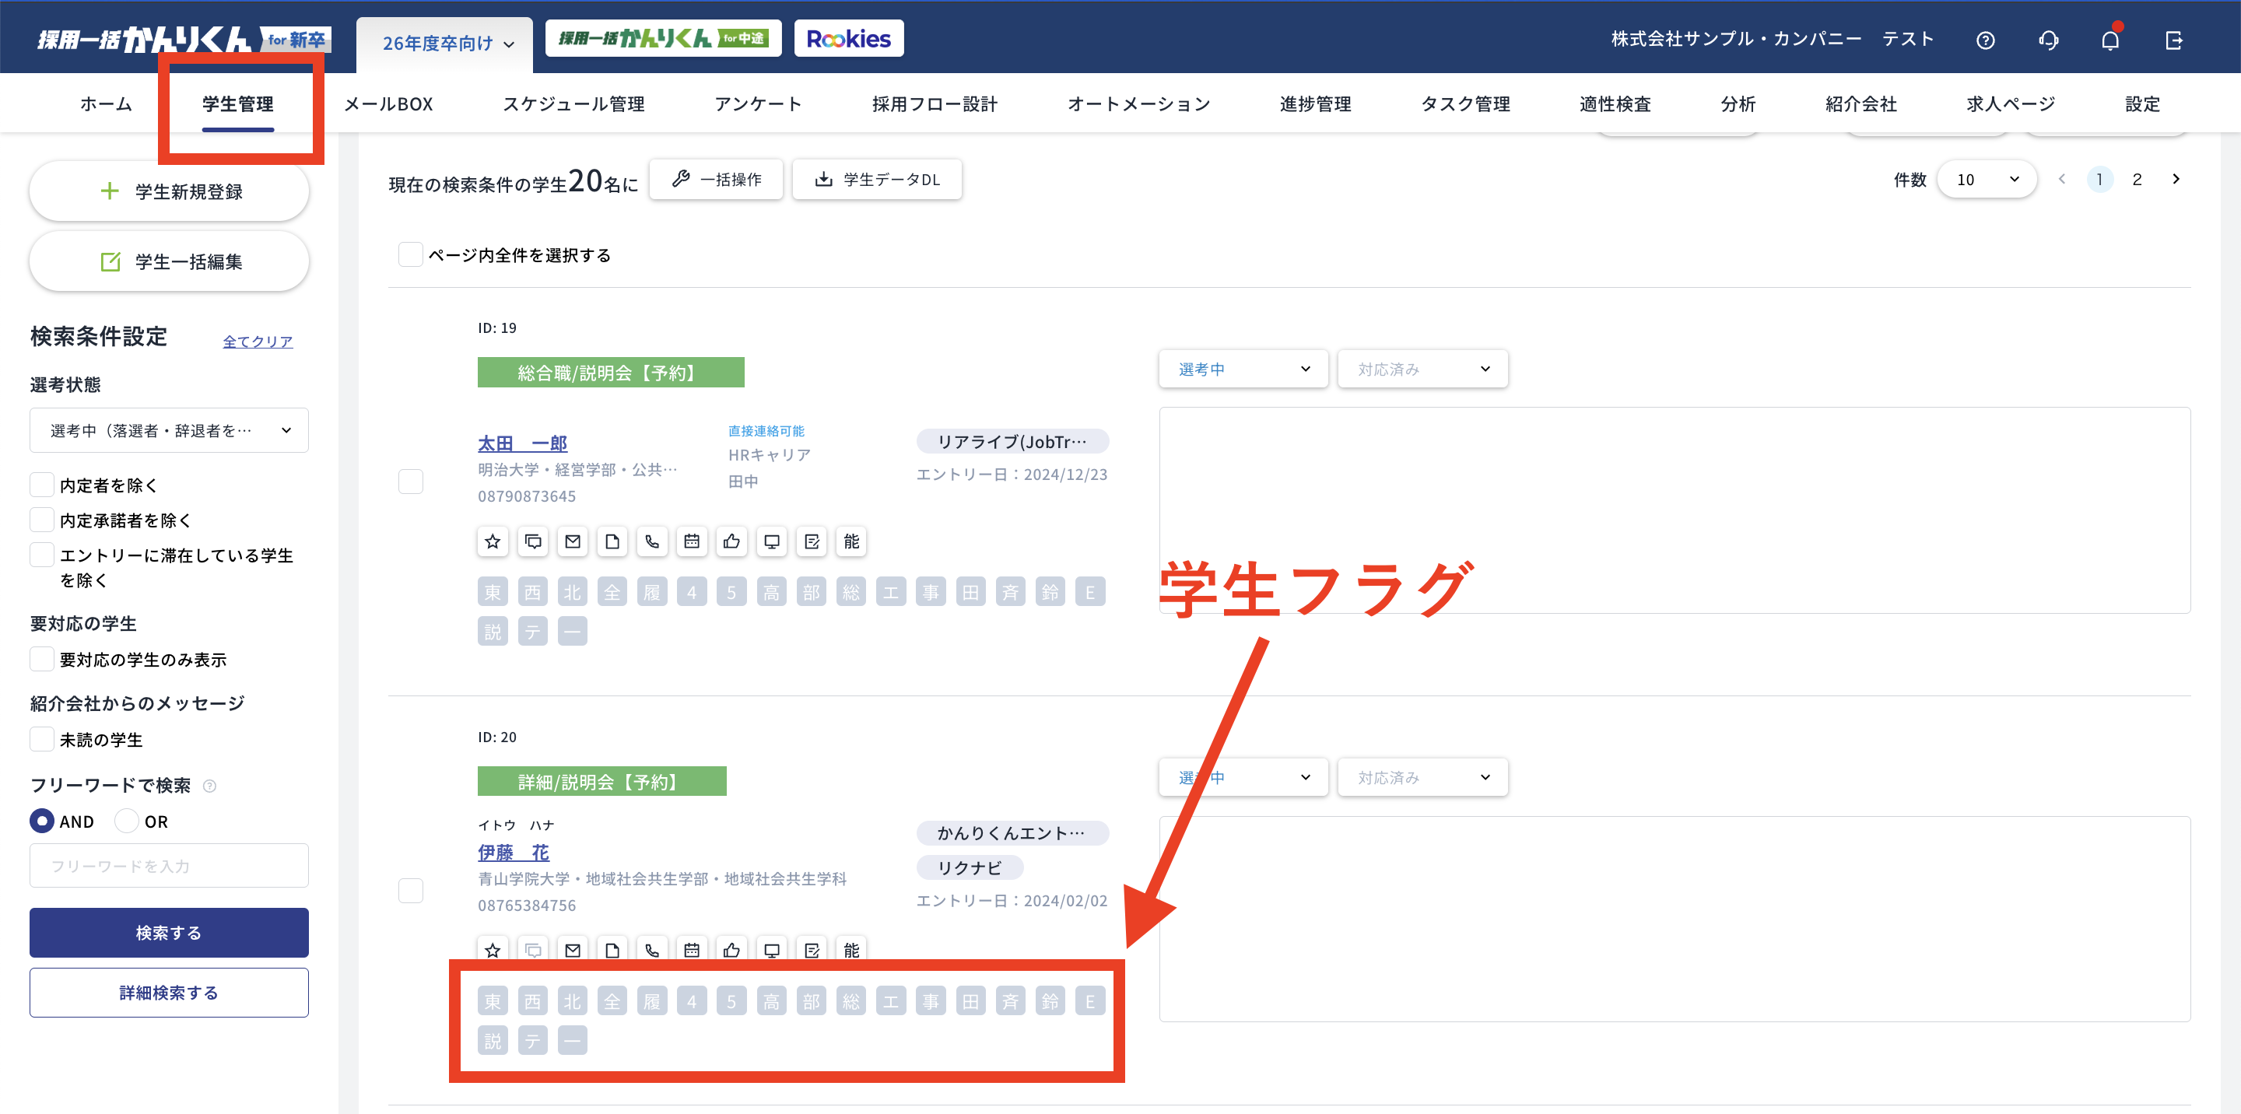Viewport: 2241px width, 1114px height.
Task: Click the help question mark icon
Action: tap(1985, 40)
